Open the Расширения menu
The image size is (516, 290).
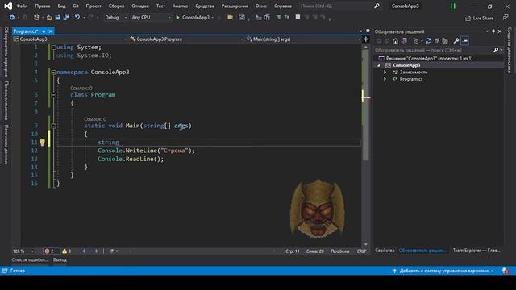click(235, 6)
